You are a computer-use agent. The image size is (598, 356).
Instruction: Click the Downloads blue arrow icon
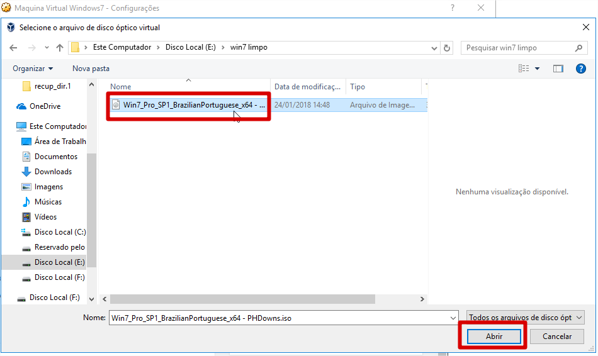pyautogui.click(x=26, y=172)
